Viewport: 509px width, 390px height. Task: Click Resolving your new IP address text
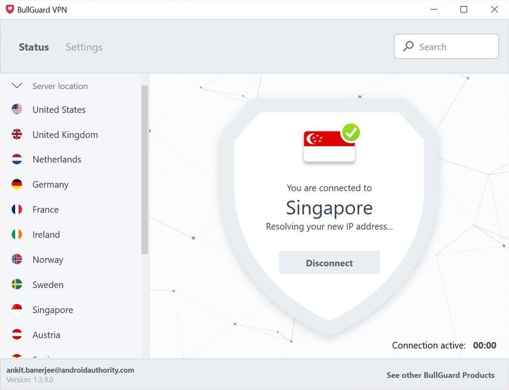(329, 226)
